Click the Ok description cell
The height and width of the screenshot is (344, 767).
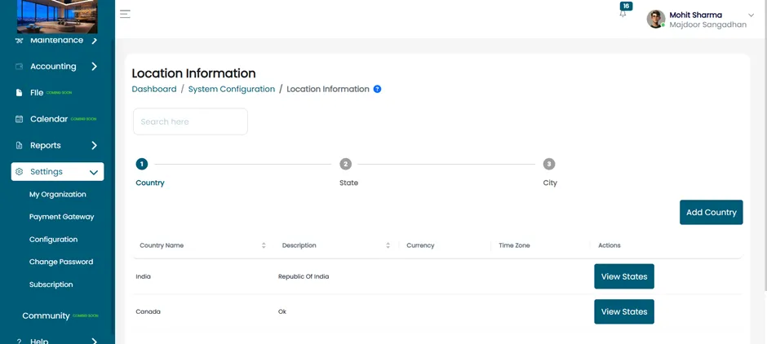[282, 311]
